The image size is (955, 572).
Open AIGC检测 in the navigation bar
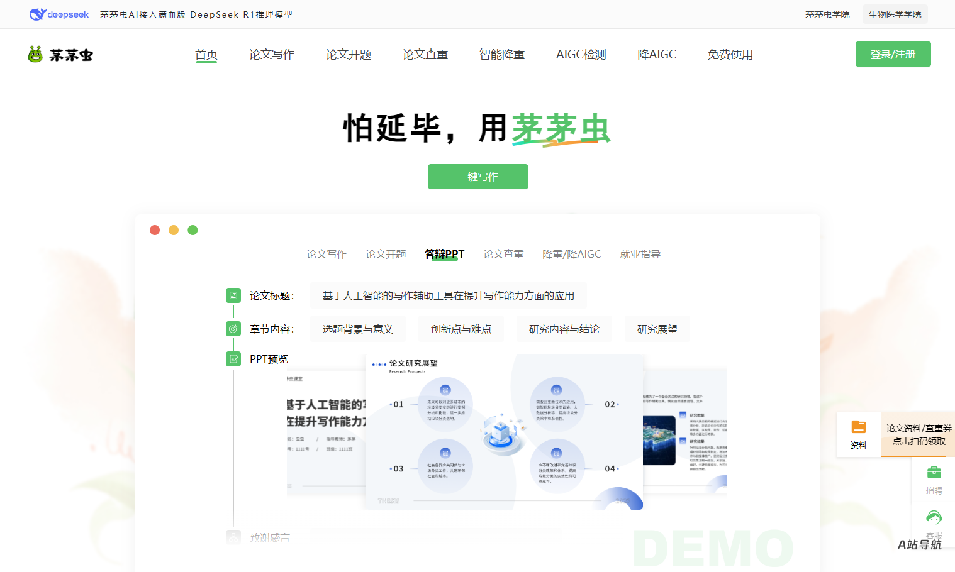581,55
